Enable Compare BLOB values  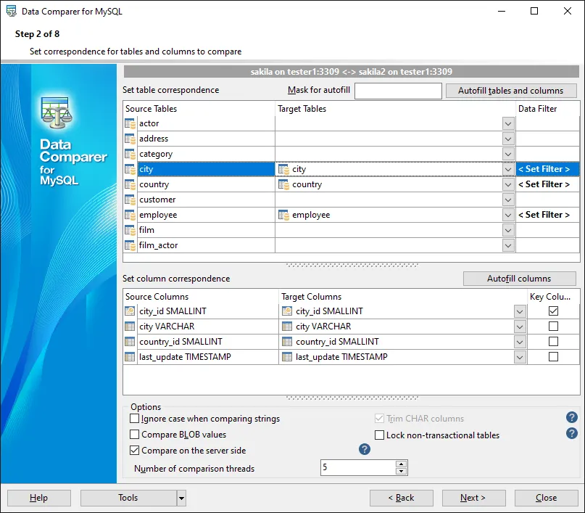pos(134,435)
